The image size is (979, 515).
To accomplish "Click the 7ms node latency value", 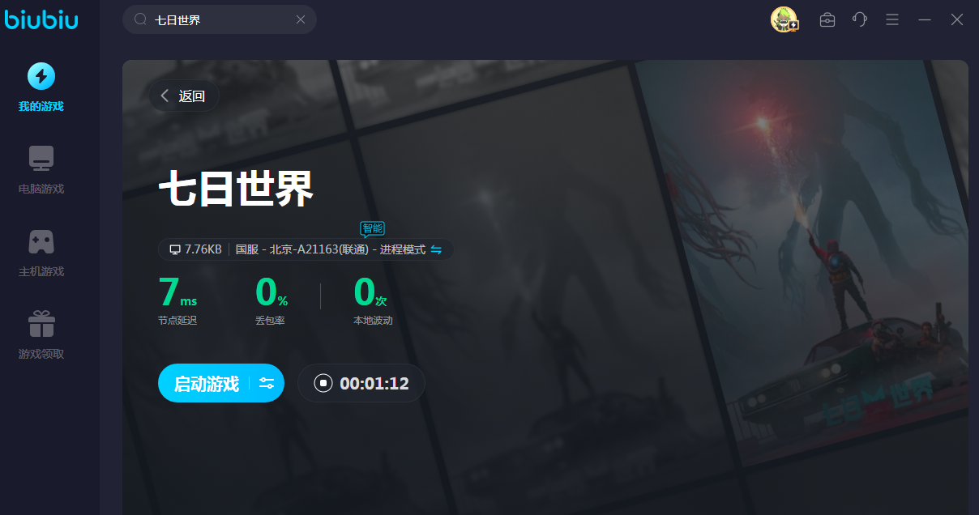I will coord(177,292).
